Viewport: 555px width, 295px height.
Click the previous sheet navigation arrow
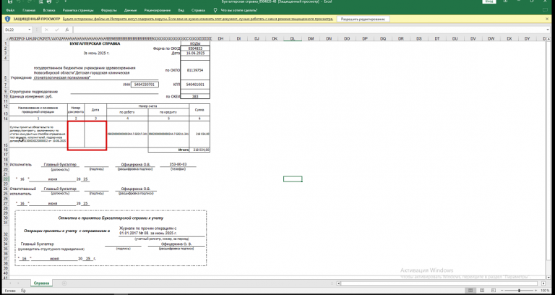[x=10, y=283]
